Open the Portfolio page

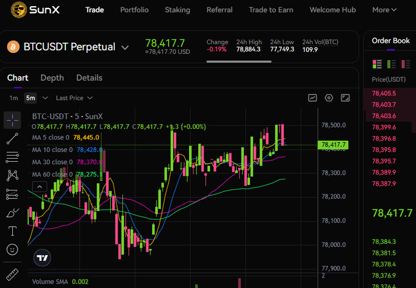pyautogui.click(x=134, y=10)
